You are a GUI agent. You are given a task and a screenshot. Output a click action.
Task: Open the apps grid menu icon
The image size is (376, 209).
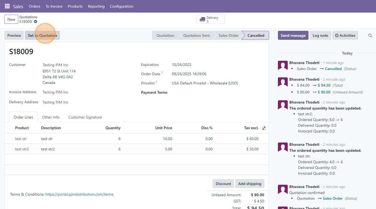(x=7, y=6)
